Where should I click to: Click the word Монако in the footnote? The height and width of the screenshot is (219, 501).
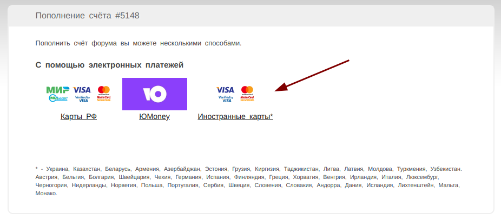[x=47, y=194]
